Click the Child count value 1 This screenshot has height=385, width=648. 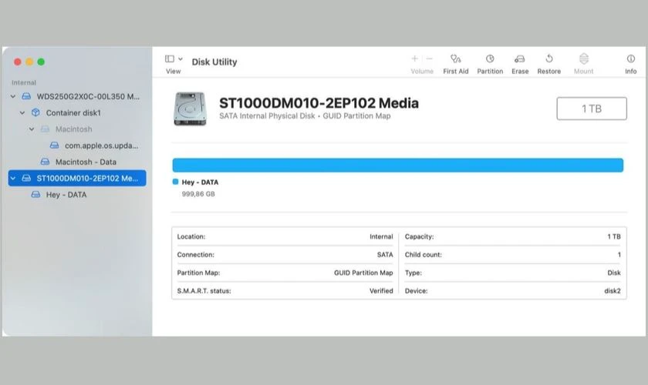[619, 255]
